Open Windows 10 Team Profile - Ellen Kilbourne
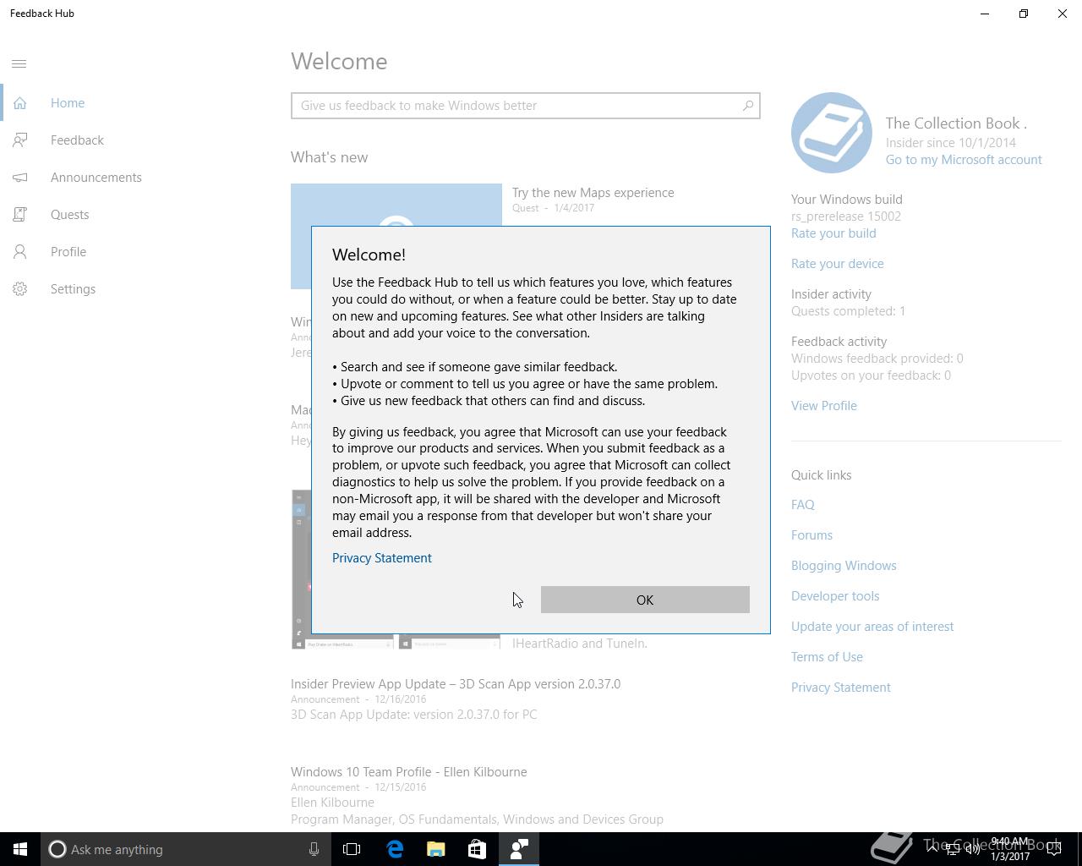This screenshot has width=1082, height=866. [x=408, y=772]
